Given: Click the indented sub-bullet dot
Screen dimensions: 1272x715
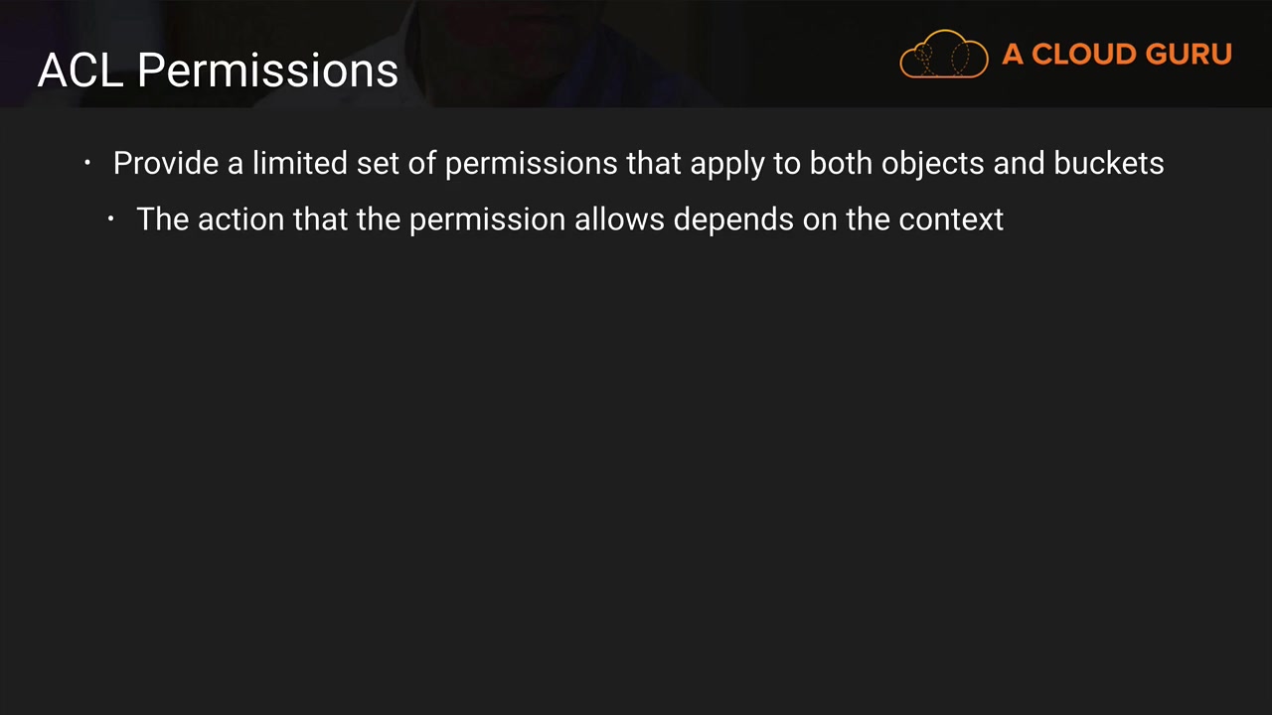Looking at the screenshot, I should 111,218.
